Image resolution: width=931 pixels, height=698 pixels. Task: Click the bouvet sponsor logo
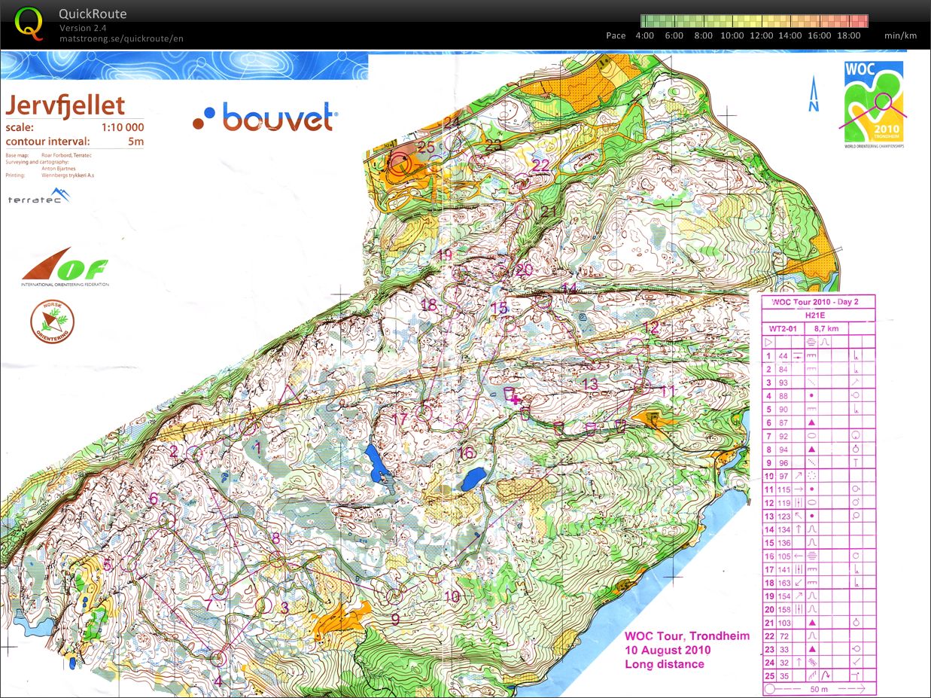(x=265, y=117)
